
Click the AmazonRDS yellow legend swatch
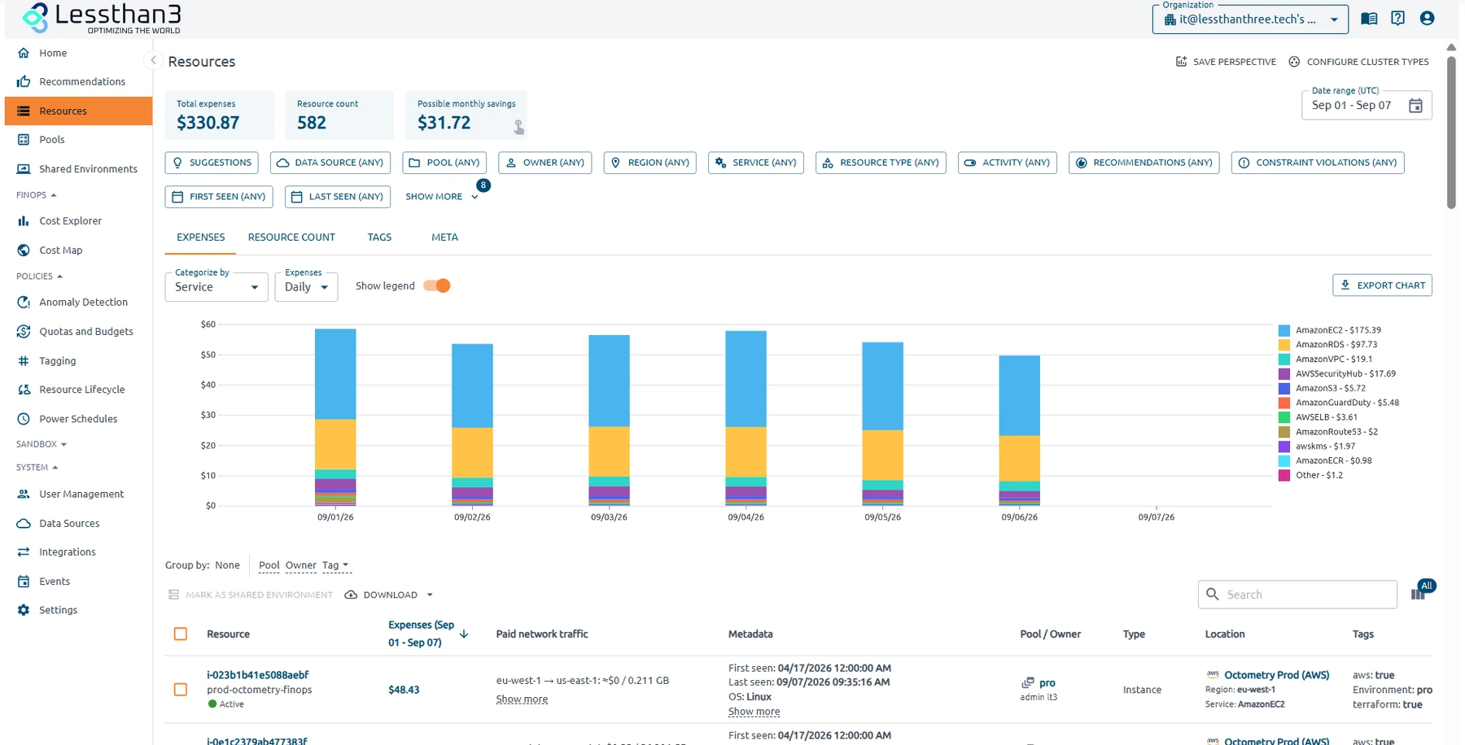1284,345
